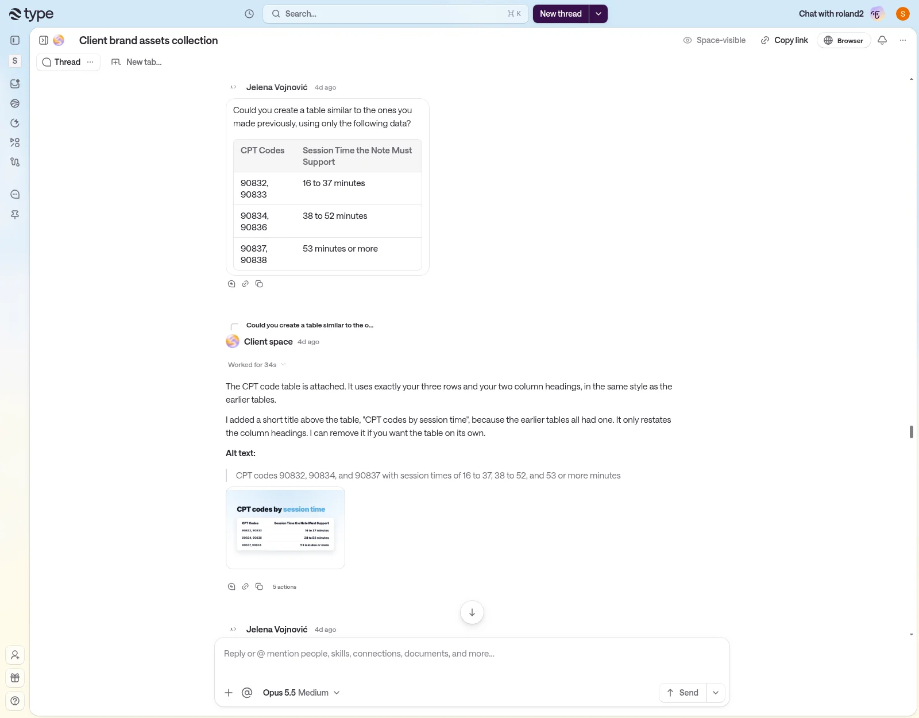
Task: Copy link of Jelena's table message
Action: tap(245, 284)
